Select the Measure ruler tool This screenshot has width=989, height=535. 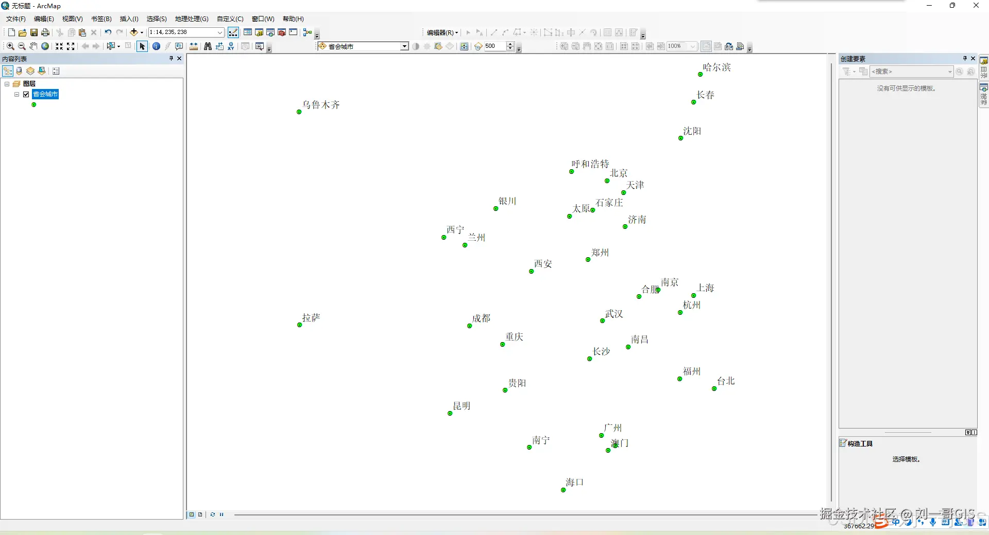194,46
